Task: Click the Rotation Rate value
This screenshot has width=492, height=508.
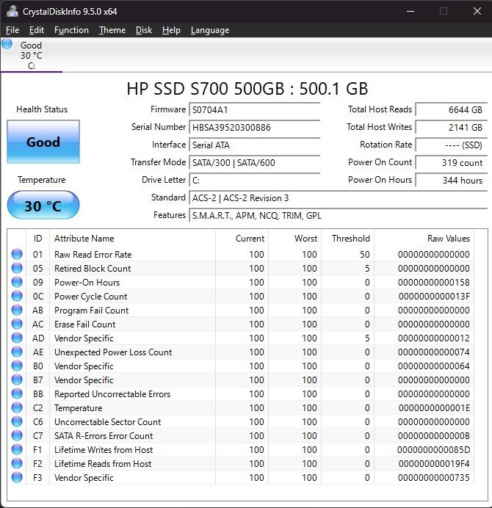Action: pyautogui.click(x=452, y=145)
